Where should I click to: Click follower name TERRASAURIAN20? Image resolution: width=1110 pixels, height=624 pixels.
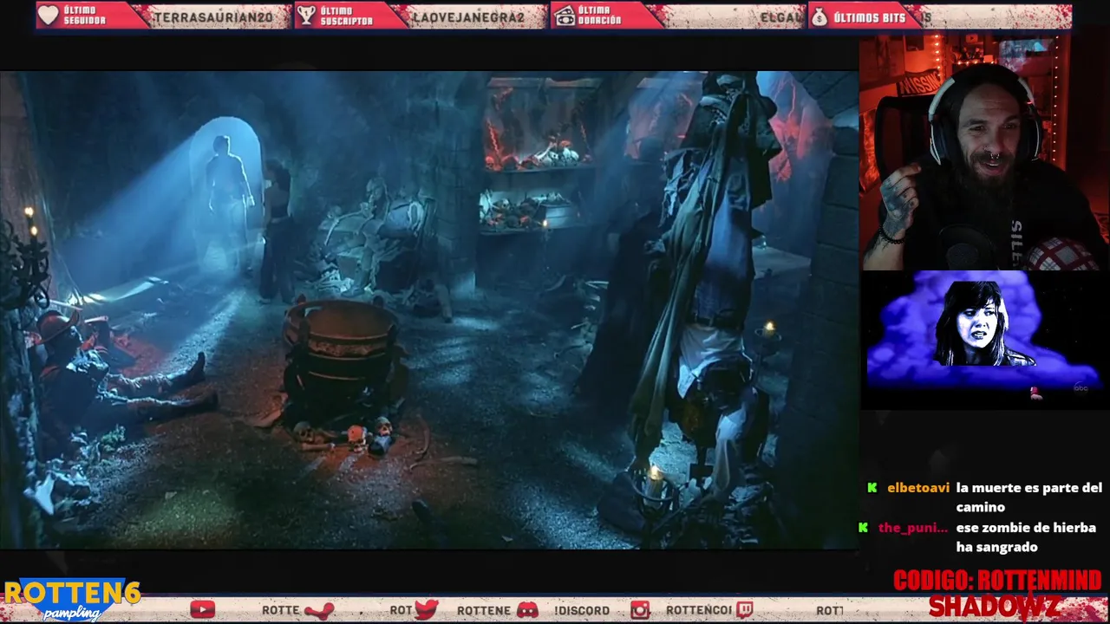[x=213, y=17]
